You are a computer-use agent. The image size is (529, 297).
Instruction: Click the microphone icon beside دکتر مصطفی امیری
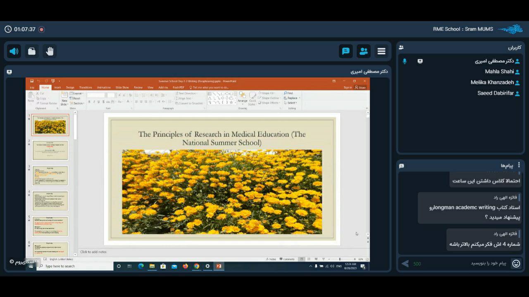pos(405,61)
